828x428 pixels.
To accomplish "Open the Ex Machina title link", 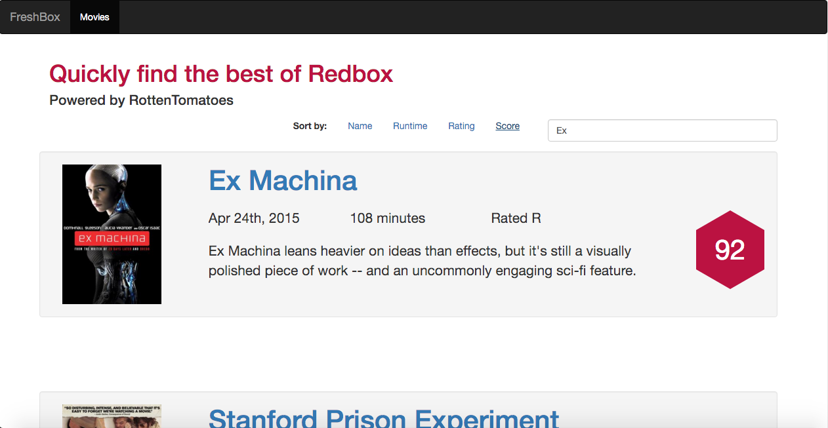I will (x=283, y=180).
